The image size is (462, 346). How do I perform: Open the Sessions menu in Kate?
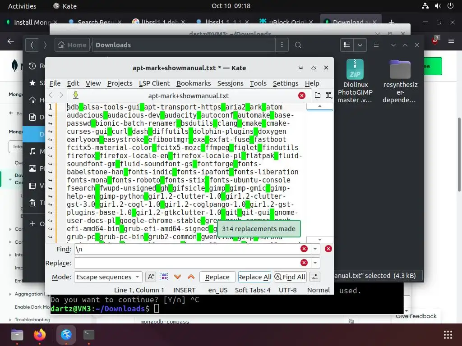tap(230, 83)
